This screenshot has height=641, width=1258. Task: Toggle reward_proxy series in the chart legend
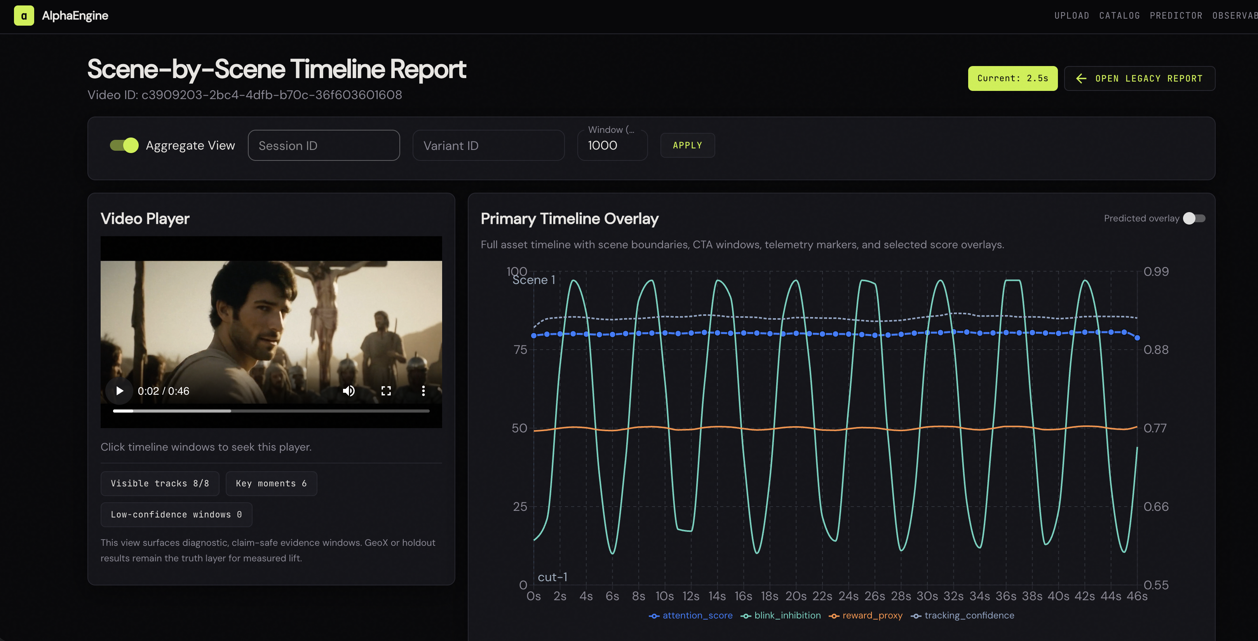(x=865, y=616)
